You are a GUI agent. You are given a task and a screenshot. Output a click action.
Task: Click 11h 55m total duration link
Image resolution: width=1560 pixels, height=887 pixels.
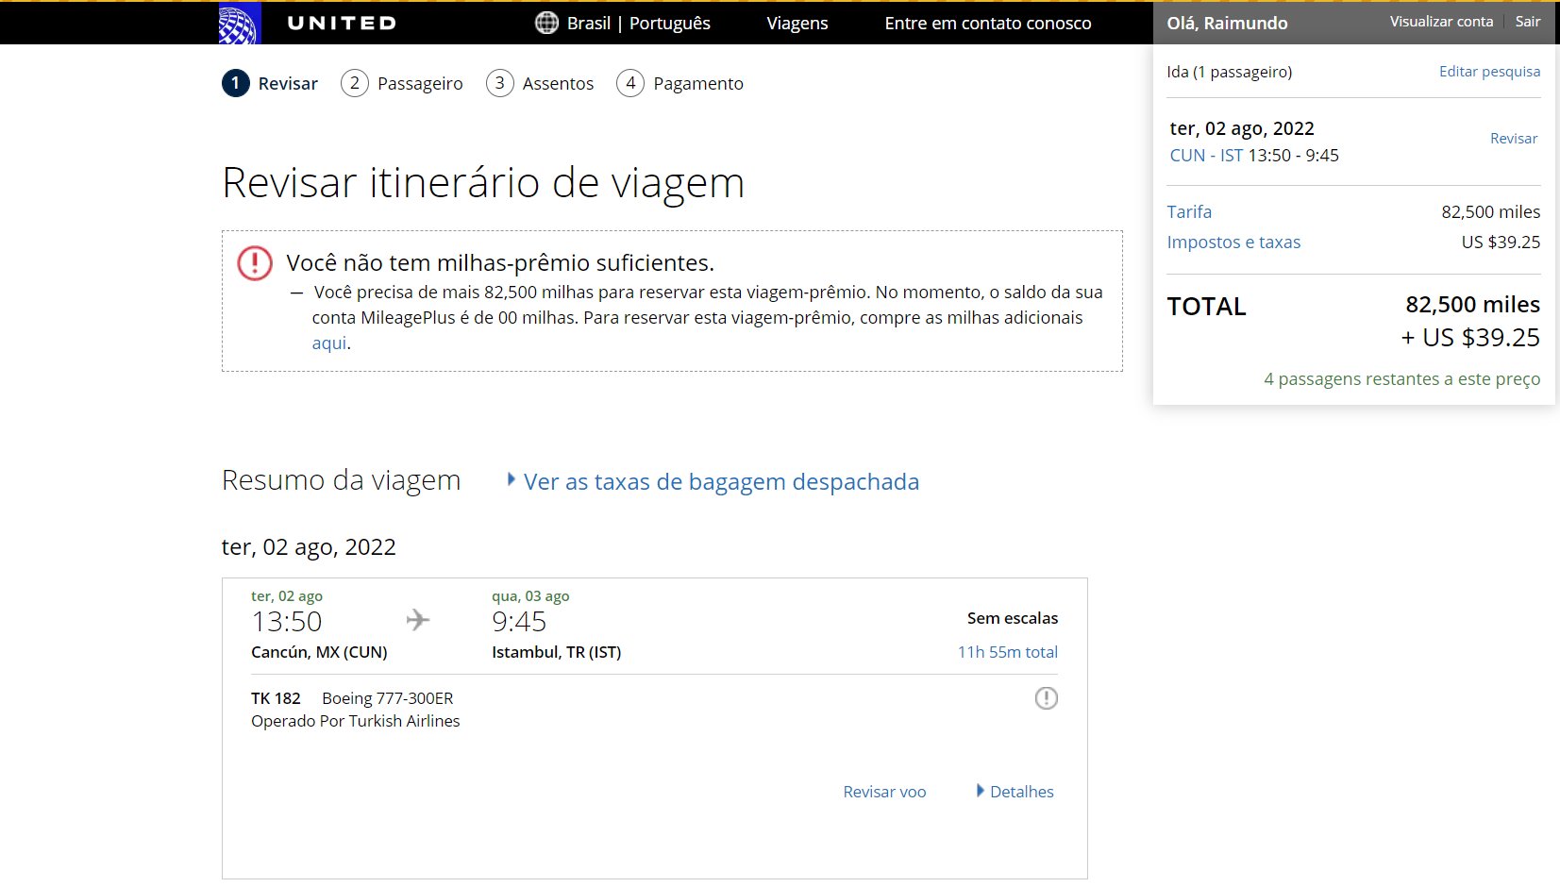[x=1008, y=652]
